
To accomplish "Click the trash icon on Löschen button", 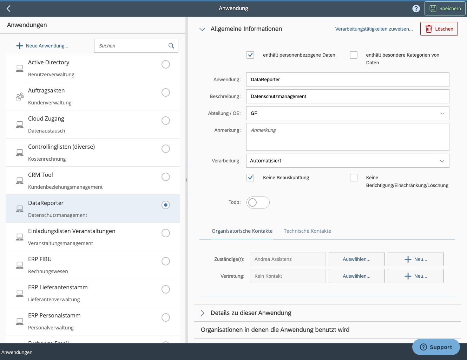I will (429, 29).
